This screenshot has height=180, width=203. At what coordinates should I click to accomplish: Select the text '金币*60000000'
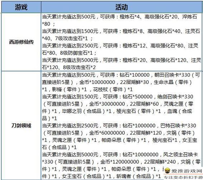[107, 133]
